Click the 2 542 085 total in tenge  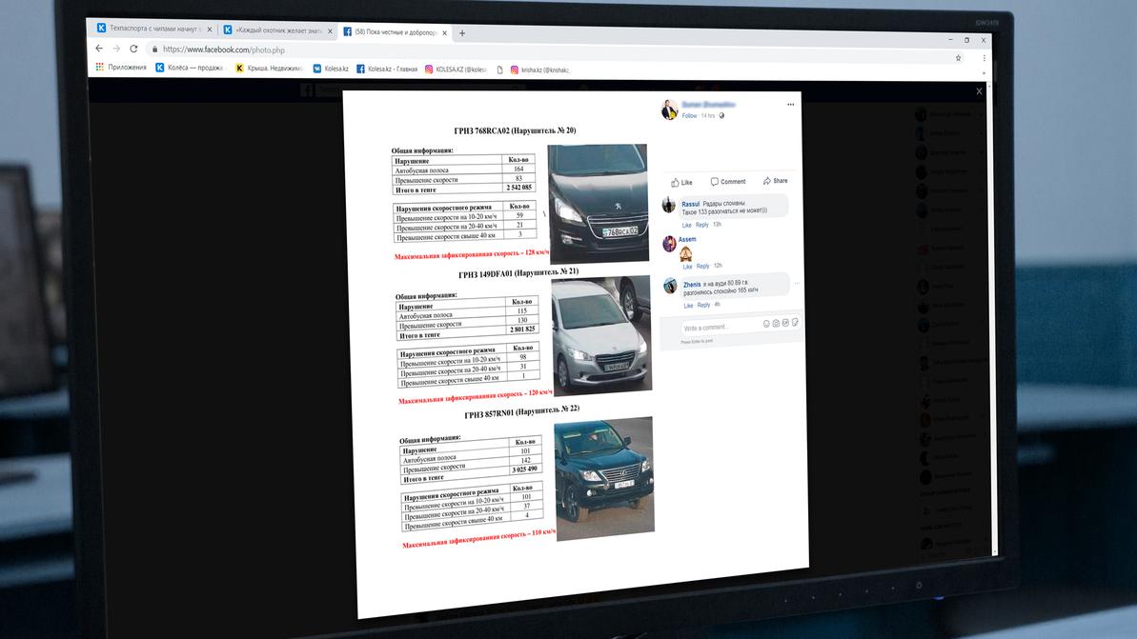click(x=519, y=188)
